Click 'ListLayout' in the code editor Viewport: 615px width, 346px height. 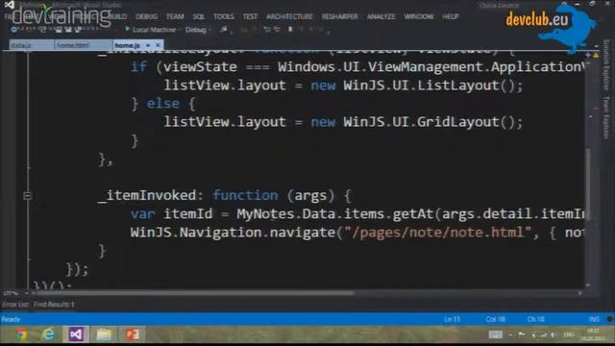click(457, 86)
